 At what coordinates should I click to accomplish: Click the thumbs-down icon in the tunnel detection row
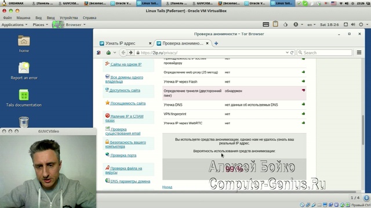(x=303, y=90)
